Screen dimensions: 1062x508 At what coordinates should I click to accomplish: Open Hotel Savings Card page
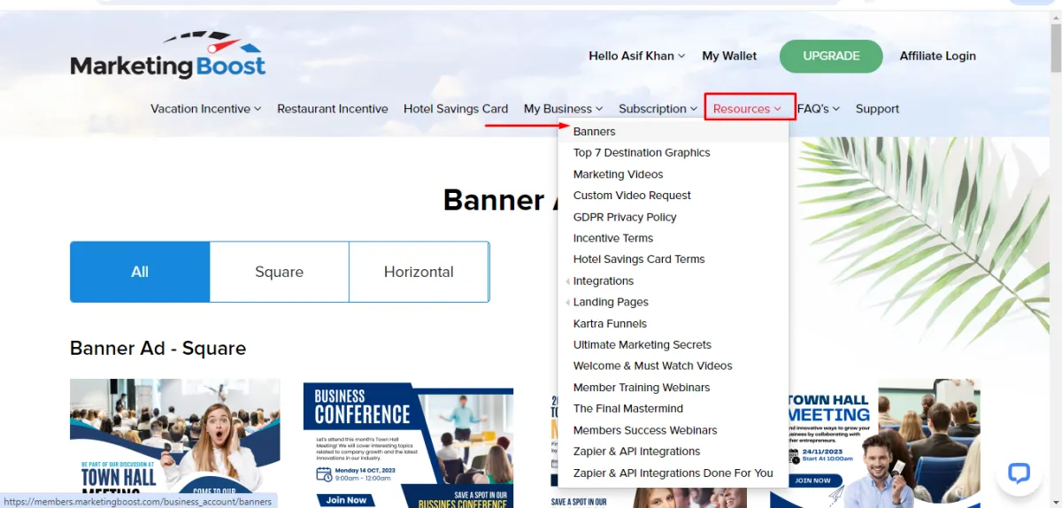456,109
